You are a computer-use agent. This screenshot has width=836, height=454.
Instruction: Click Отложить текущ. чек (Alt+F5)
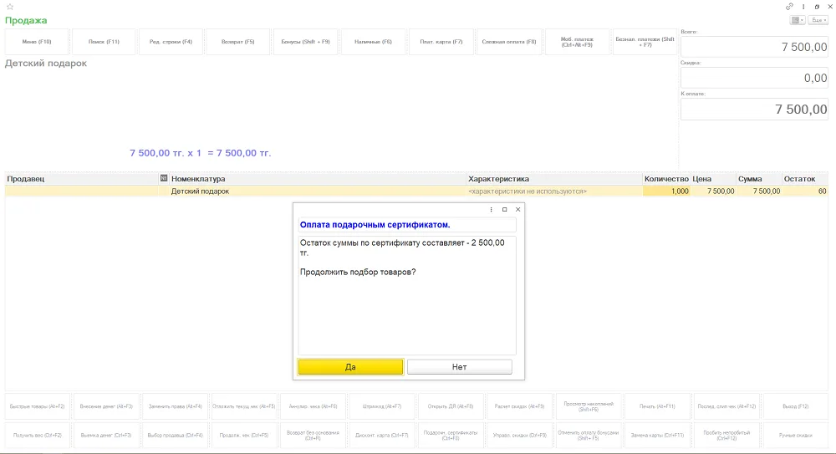[x=243, y=406]
